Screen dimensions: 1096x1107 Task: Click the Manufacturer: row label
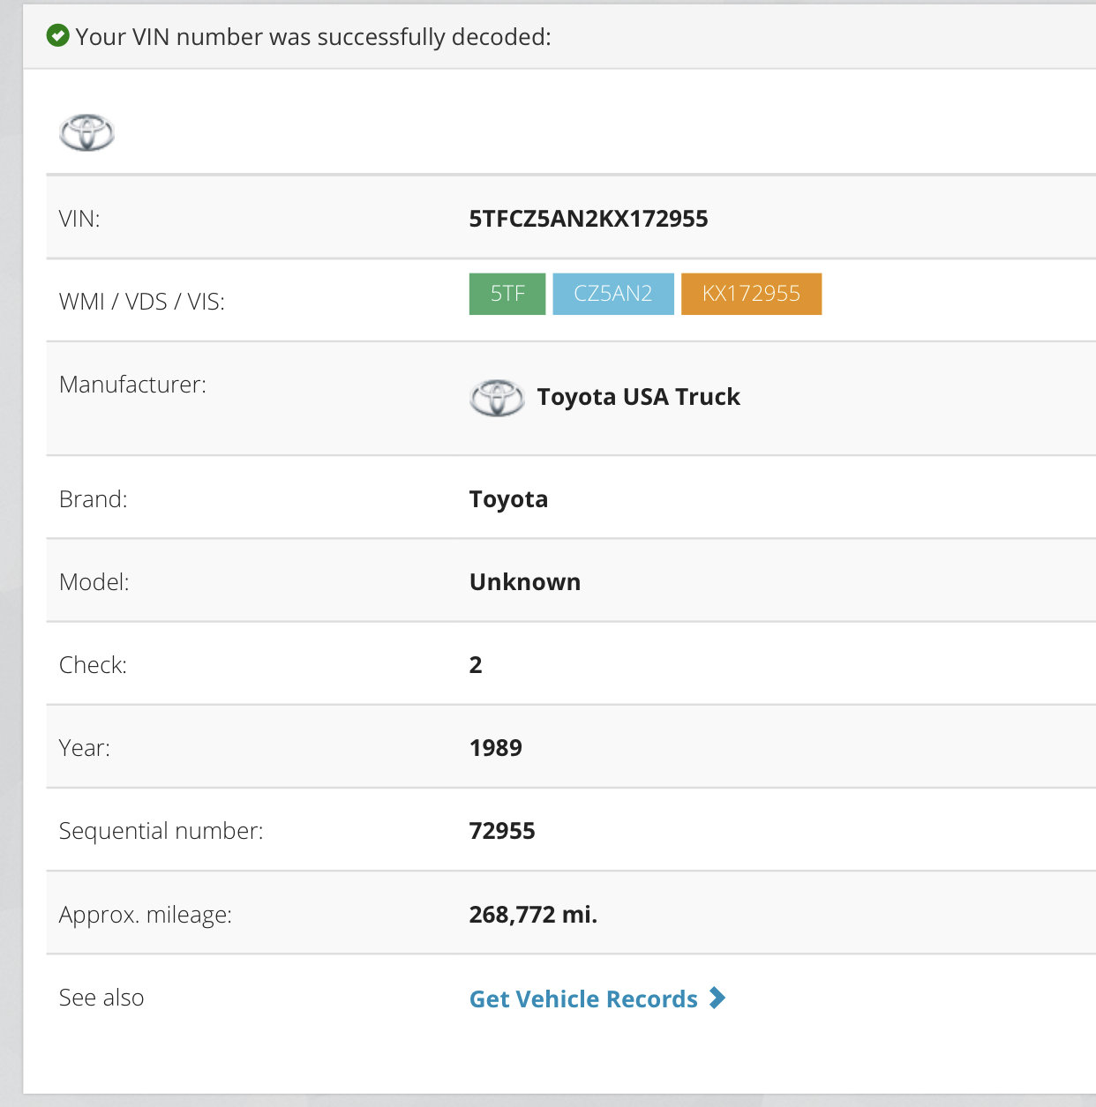coord(132,385)
